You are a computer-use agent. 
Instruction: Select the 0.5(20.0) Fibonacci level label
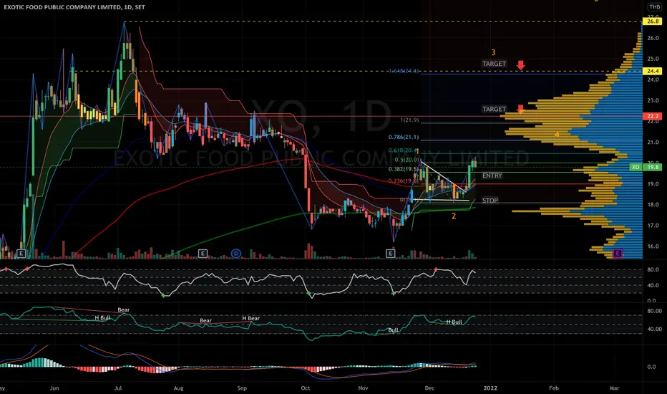(x=406, y=160)
